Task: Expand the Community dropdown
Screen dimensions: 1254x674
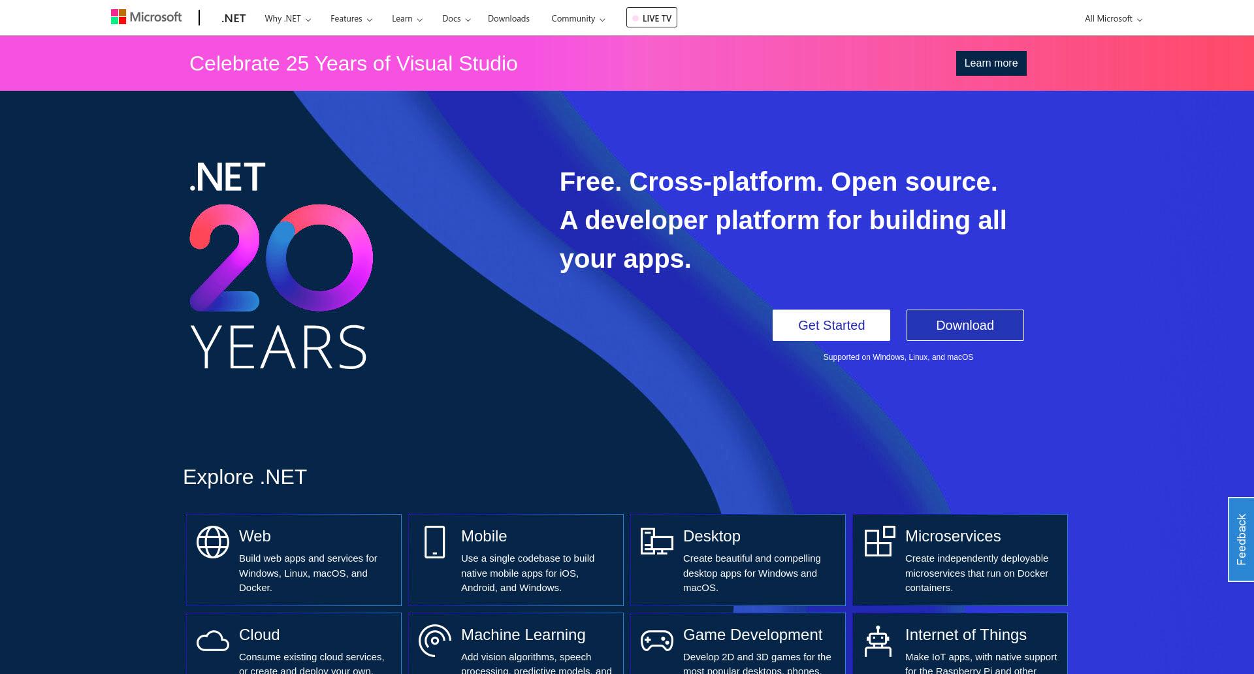Action: pyautogui.click(x=578, y=18)
